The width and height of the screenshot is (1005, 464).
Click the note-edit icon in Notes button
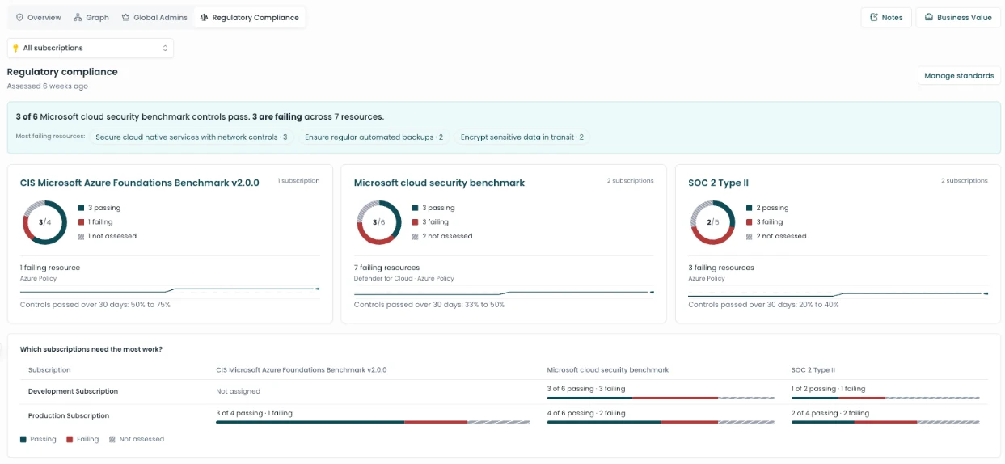[873, 17]
